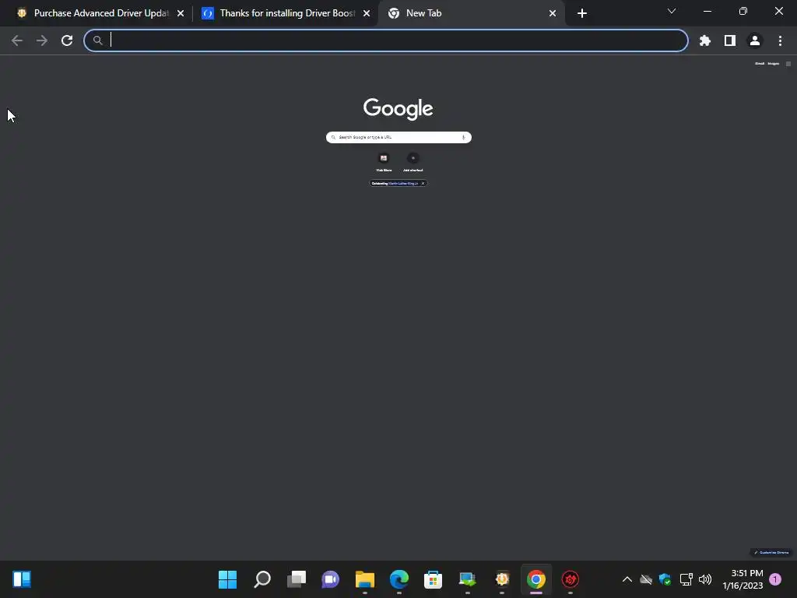Open the Extensions puzzle menu
Image resolution: width=797 pixels, height=598 pixels.
(705, 40)
